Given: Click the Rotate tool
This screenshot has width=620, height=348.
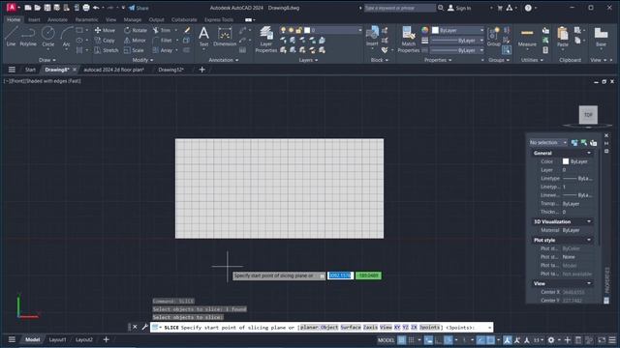Looking at the screenshot, I should coord(136,30).
